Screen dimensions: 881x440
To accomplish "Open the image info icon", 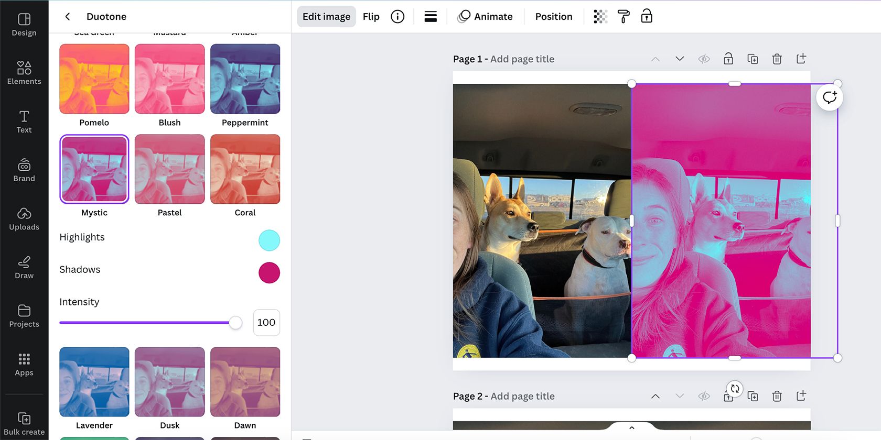I will coord(397,17).
